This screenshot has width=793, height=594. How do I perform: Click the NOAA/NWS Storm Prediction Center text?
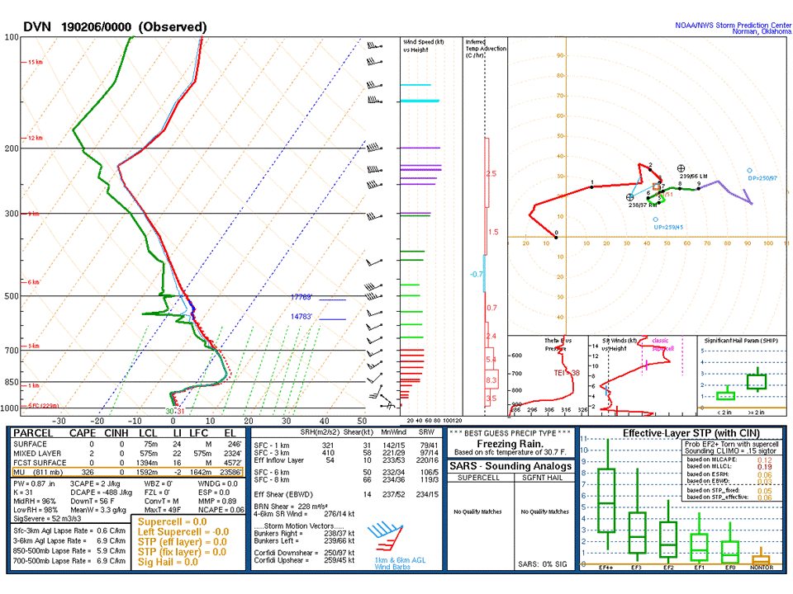point(738,25)
